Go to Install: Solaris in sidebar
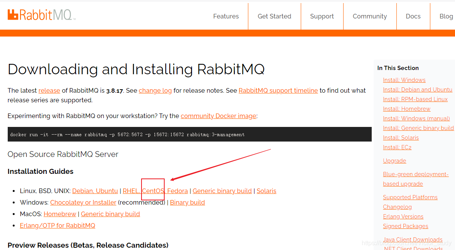Screen dimensions: 455x250 click(x=401, y=138)
